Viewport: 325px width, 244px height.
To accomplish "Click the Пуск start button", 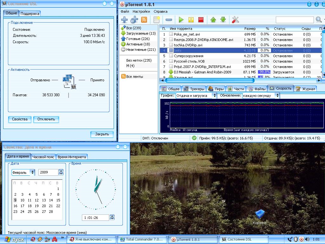I will 14,240.
